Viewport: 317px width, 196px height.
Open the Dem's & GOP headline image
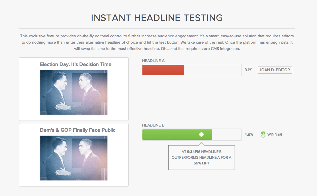pos(74,158)
